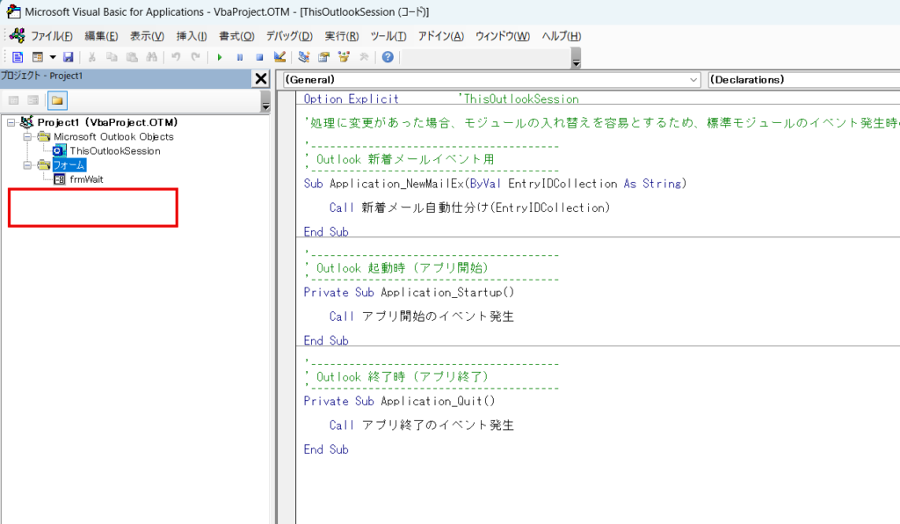Collapse the フォーム folder node

coord(27,164)
